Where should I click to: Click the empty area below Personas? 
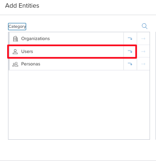click(x=79, y=105)
